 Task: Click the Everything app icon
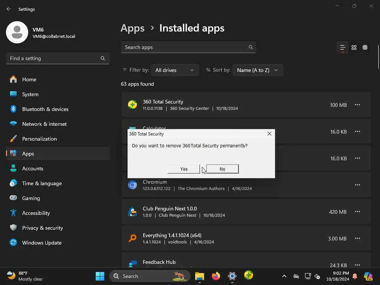coord(132,239)
